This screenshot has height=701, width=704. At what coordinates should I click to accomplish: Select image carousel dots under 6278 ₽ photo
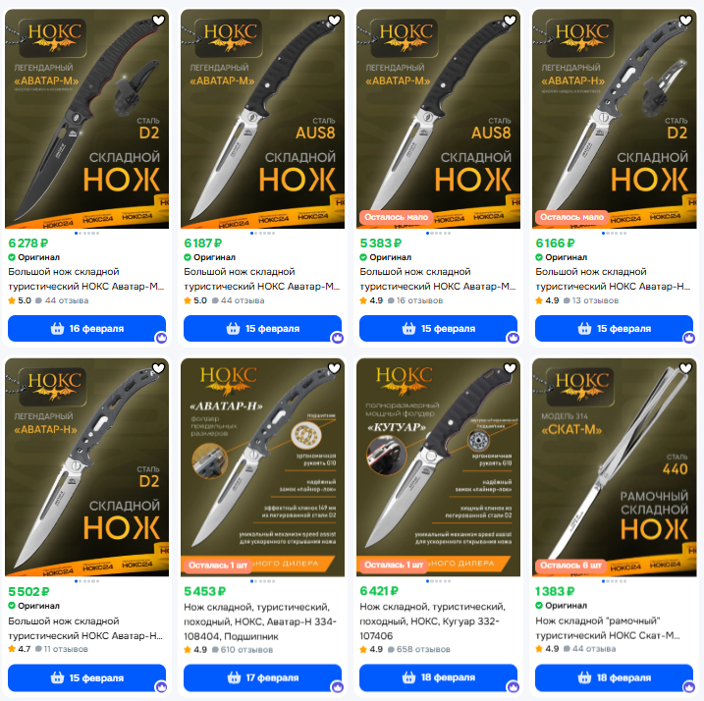[86, 233]
